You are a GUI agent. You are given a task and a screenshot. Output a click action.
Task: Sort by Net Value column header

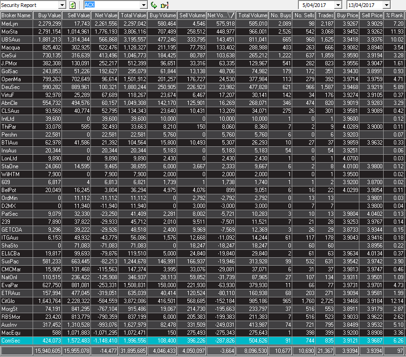[104, 15]
